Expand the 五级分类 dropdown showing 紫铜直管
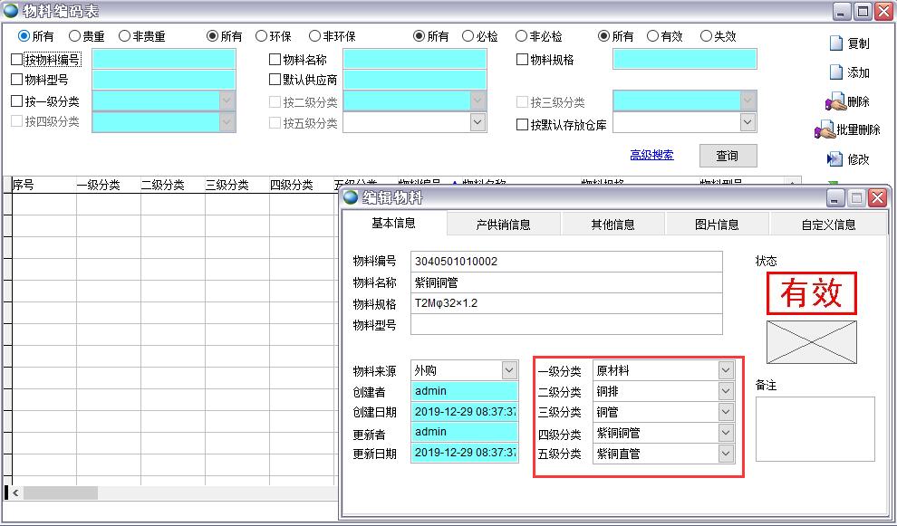The width and height of the screenshot is (897, 526). click(725, 454)
